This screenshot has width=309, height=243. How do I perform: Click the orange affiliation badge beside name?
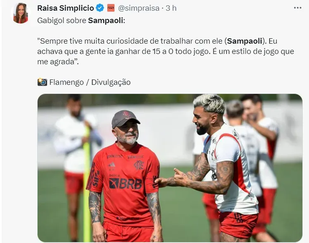(111, 8)
